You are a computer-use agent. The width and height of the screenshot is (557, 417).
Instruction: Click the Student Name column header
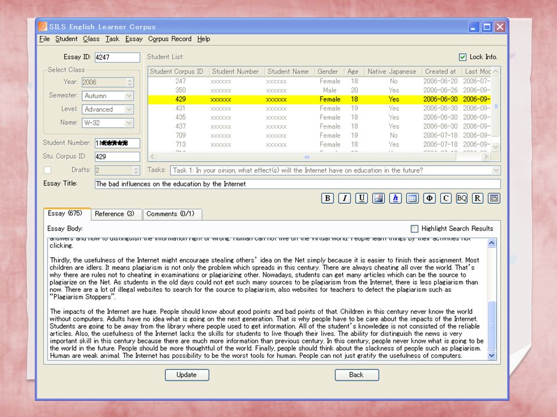click(x=290, y=72)
